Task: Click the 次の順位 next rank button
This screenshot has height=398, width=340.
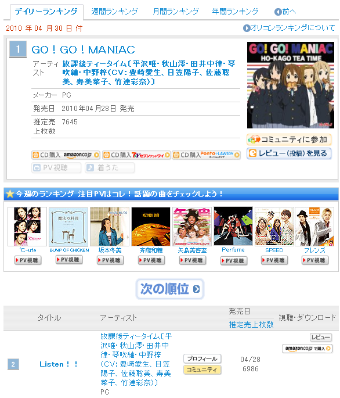Action: (x=170, y=289)
